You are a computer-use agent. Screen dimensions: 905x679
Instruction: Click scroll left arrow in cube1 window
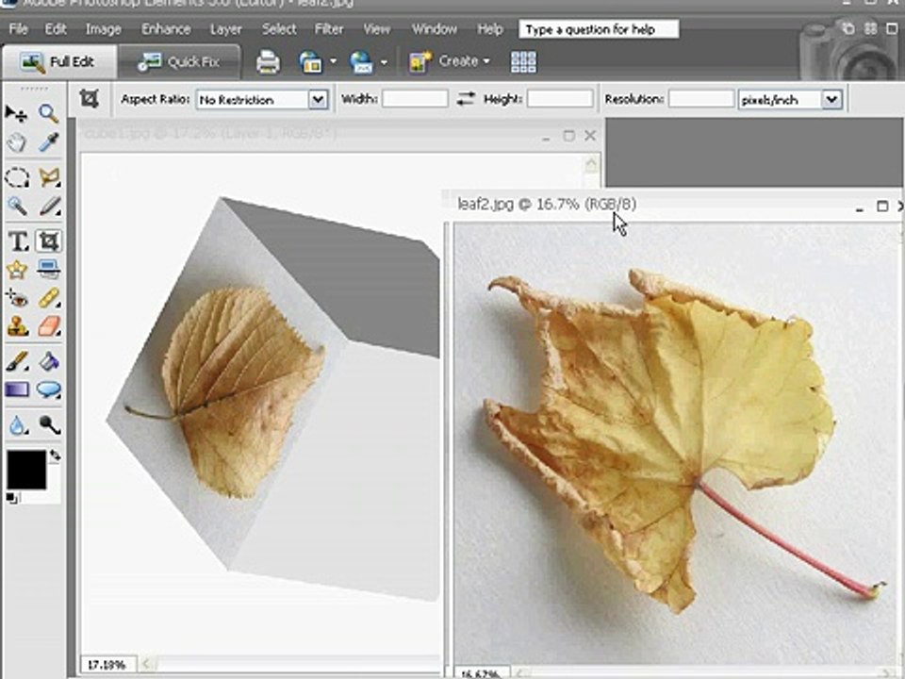tap(147, 664)
